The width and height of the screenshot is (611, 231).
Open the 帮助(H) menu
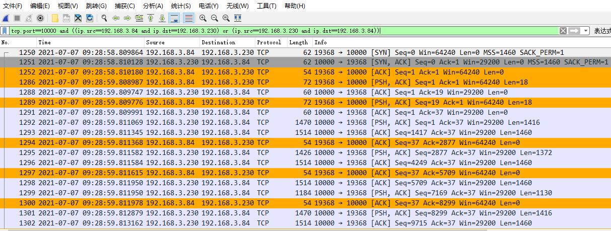pyautogui.click(x=295, y=6)
